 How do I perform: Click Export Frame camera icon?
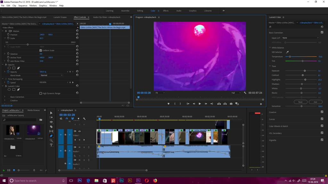tap(231, 104)
